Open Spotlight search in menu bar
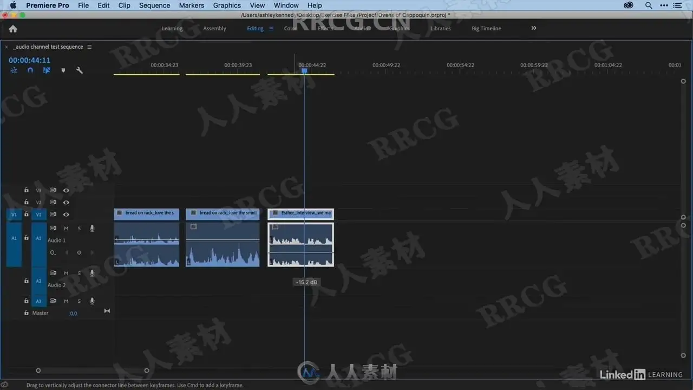 coord(649,5)
